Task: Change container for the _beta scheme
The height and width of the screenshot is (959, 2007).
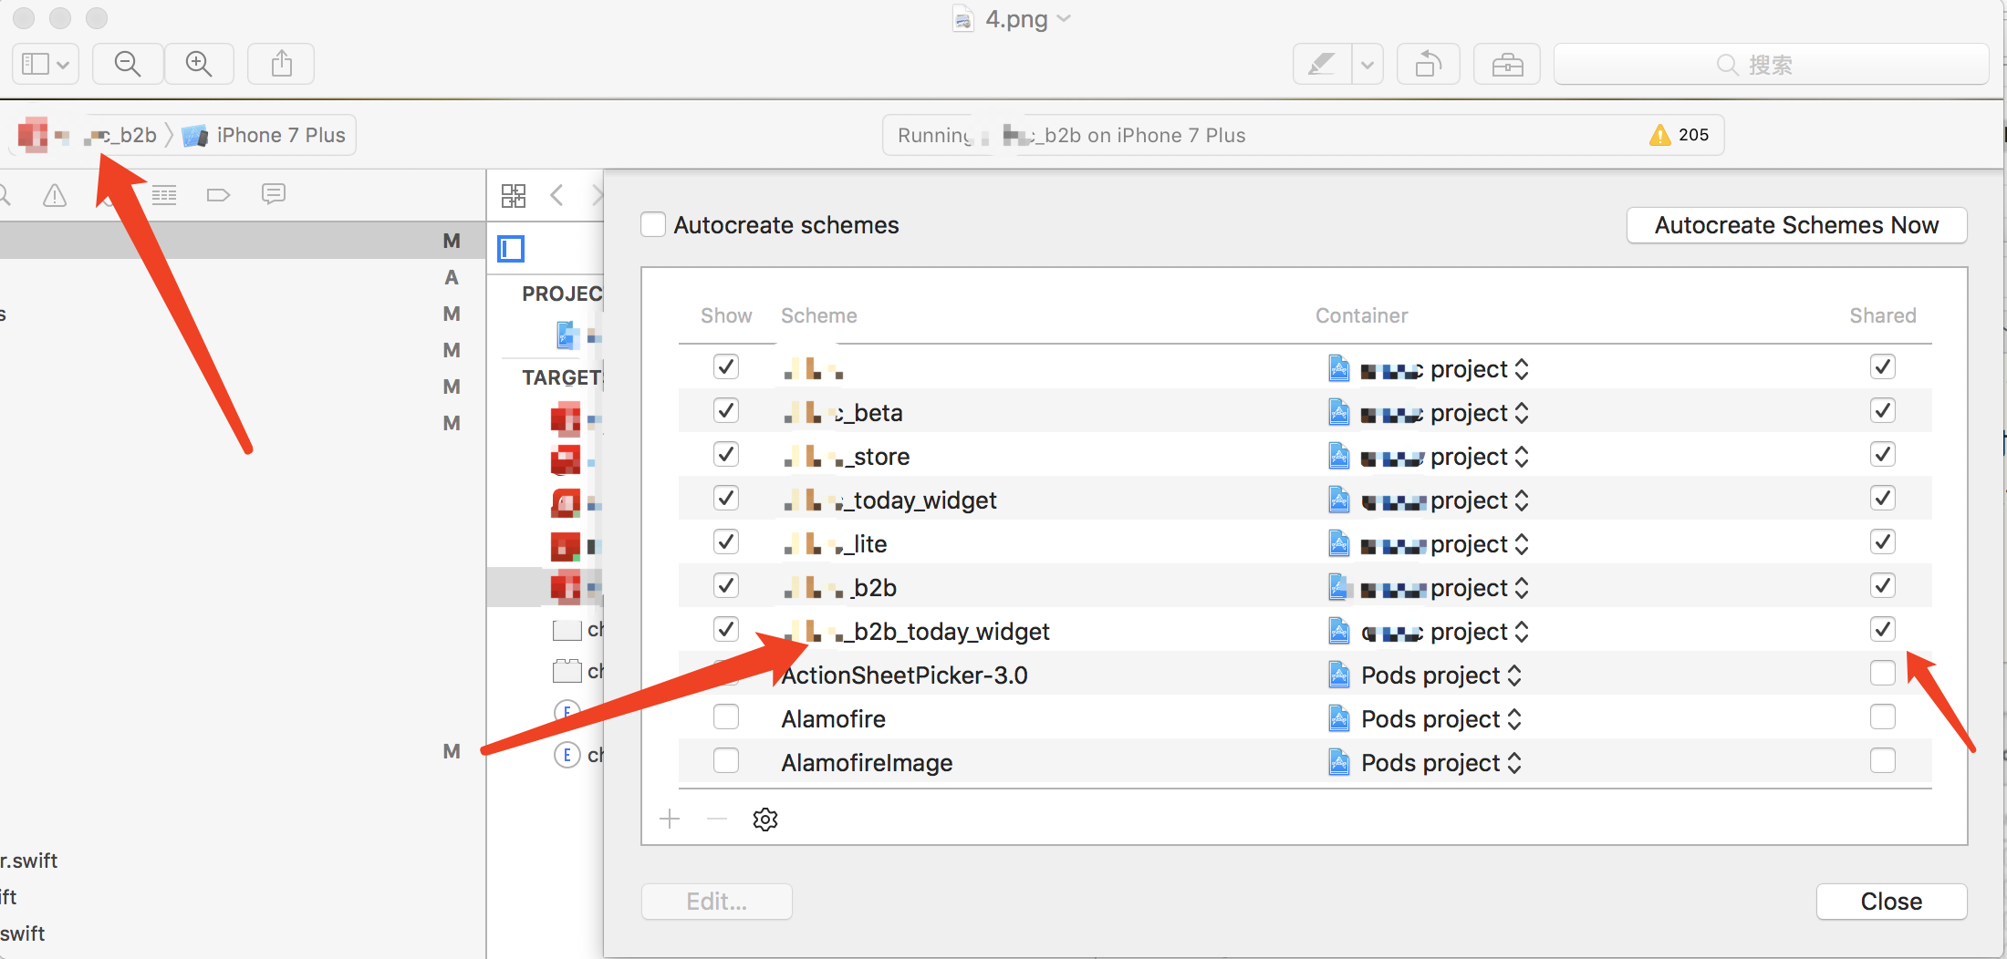Action: (1429, 413)
